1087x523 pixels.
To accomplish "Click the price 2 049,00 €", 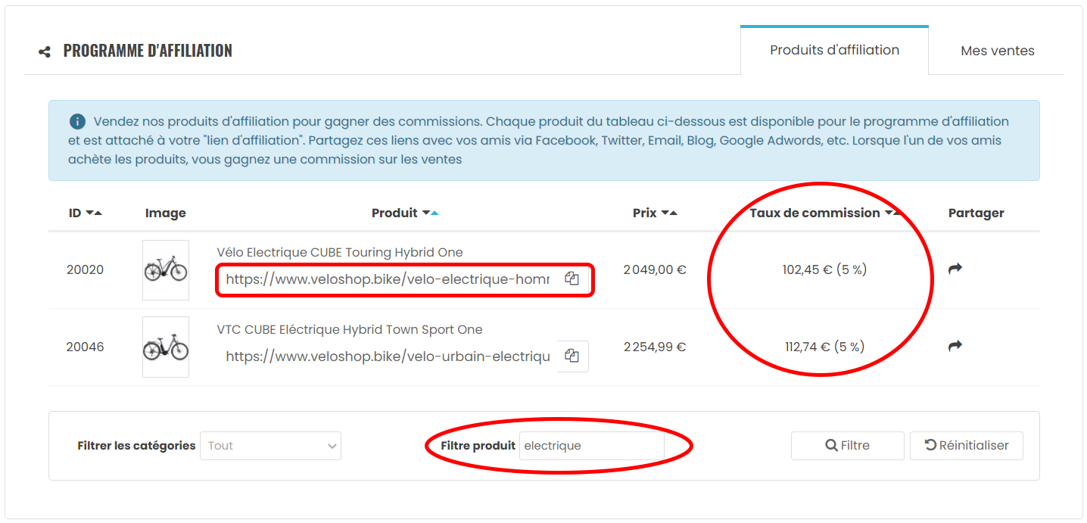I will pos(655,269).
